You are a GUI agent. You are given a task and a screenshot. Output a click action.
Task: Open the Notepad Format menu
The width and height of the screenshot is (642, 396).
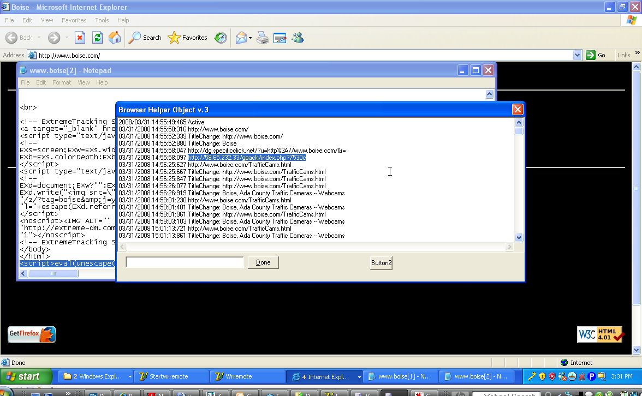click(x=61, y=82)
